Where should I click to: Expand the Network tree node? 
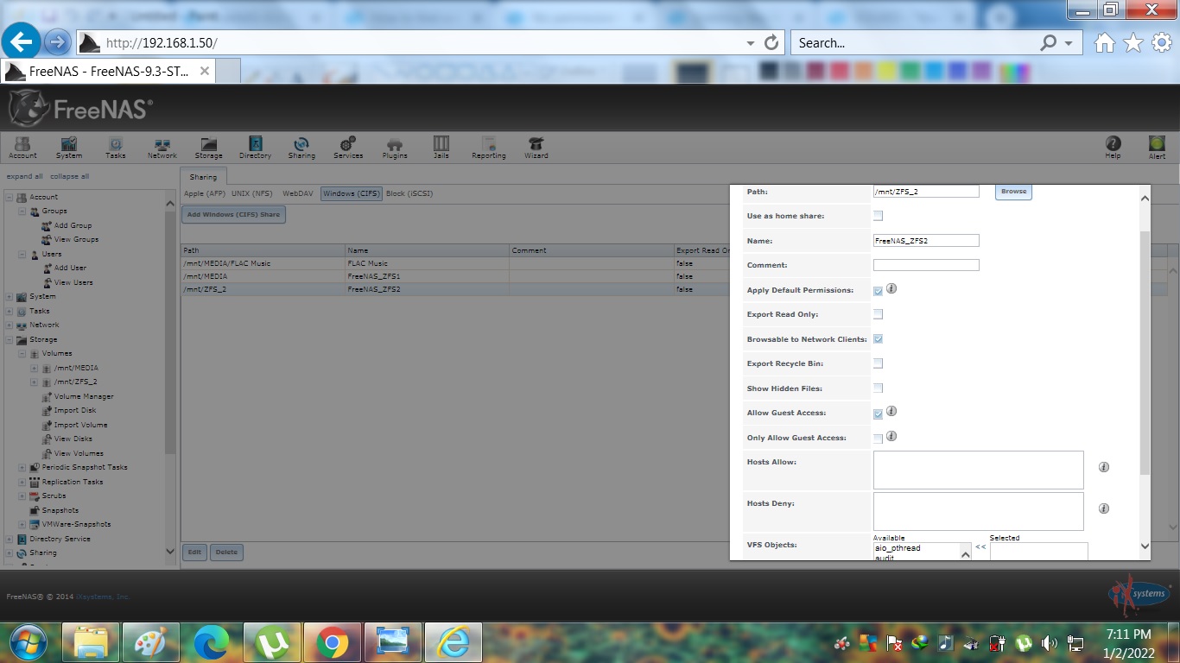10,325
